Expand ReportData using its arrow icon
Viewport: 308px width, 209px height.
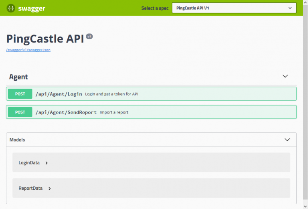[x=50, y=189]
